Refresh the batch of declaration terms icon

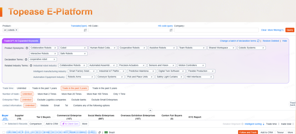click(x=258, y=41)
